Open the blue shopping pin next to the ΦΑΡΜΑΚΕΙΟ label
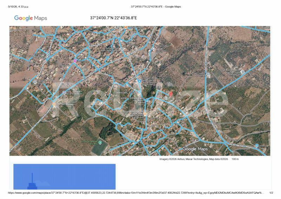This screenshot has height=199, width=281. click(x=147, y=100)
